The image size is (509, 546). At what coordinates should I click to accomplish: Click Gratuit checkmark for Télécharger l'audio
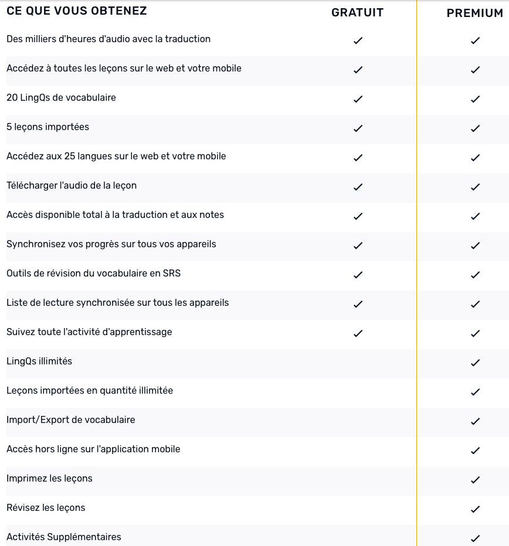[358, 187]
